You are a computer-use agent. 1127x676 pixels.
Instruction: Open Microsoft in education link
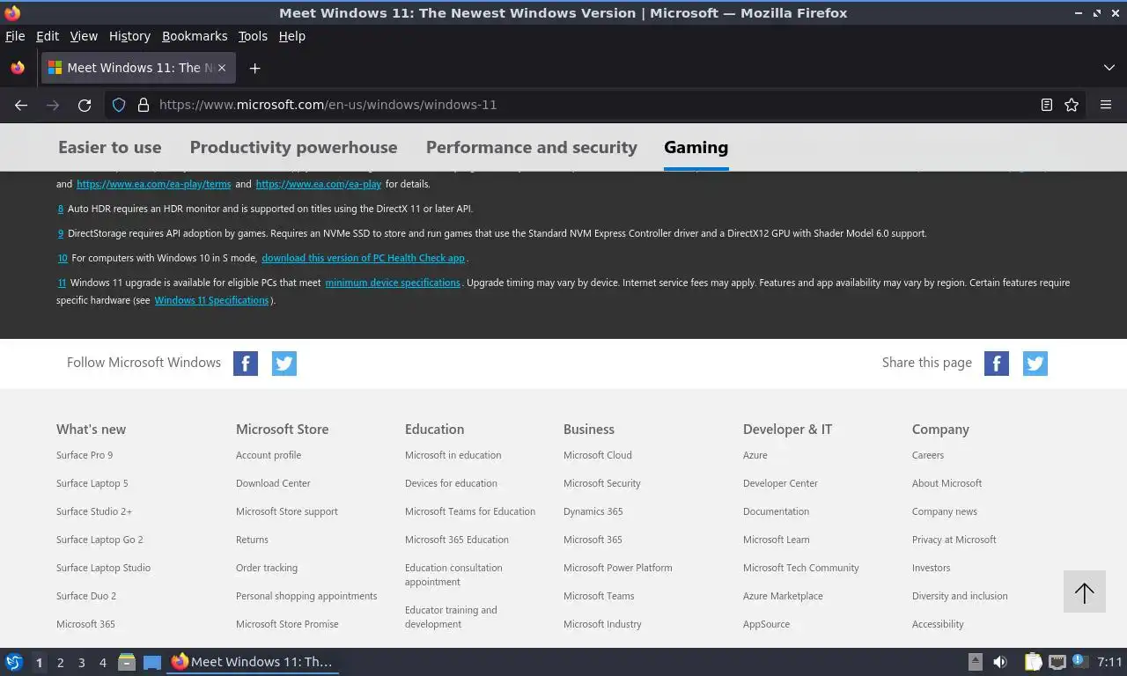[x=453, y=455]
